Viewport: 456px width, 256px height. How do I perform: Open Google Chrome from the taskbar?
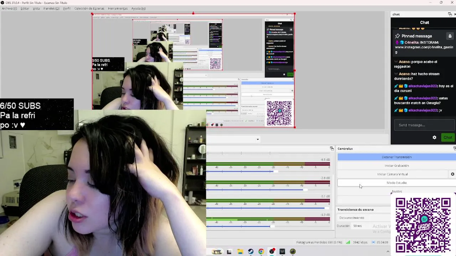(x=261, y=252)
